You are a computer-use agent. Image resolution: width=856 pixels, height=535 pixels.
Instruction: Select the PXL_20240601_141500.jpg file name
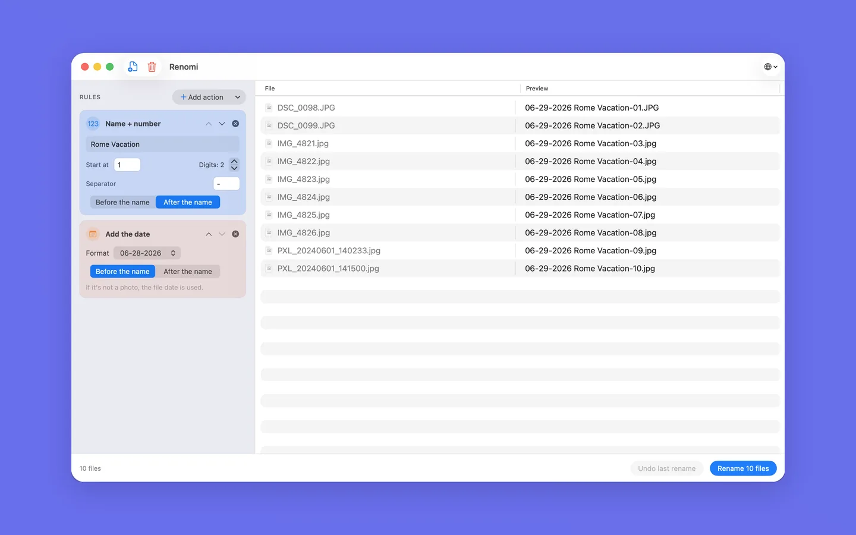tap(328, 268)
